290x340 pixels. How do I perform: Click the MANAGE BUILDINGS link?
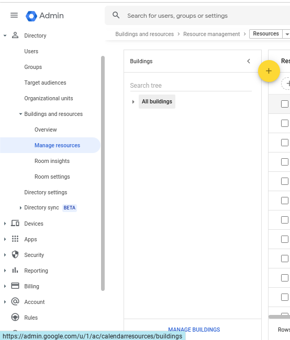[x=194, y=330]
